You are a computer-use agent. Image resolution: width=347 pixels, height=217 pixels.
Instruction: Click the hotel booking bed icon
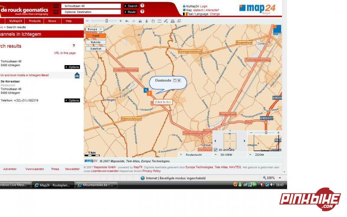coord(77,75)
